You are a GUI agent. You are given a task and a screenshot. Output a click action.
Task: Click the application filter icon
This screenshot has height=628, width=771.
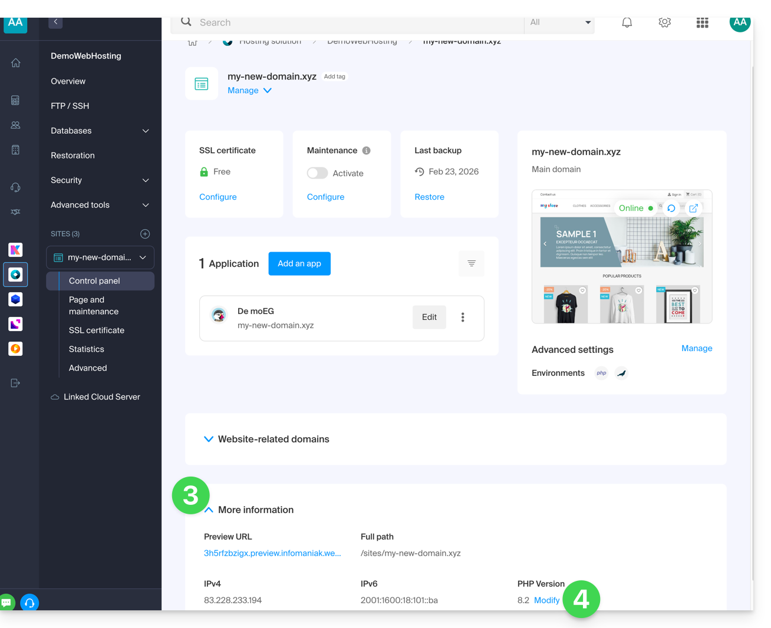coord(471,263)
